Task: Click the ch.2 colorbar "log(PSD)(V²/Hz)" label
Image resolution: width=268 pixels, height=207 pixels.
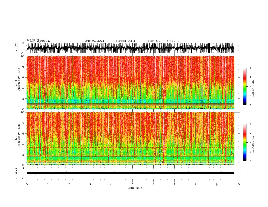Action: [253, 144]
